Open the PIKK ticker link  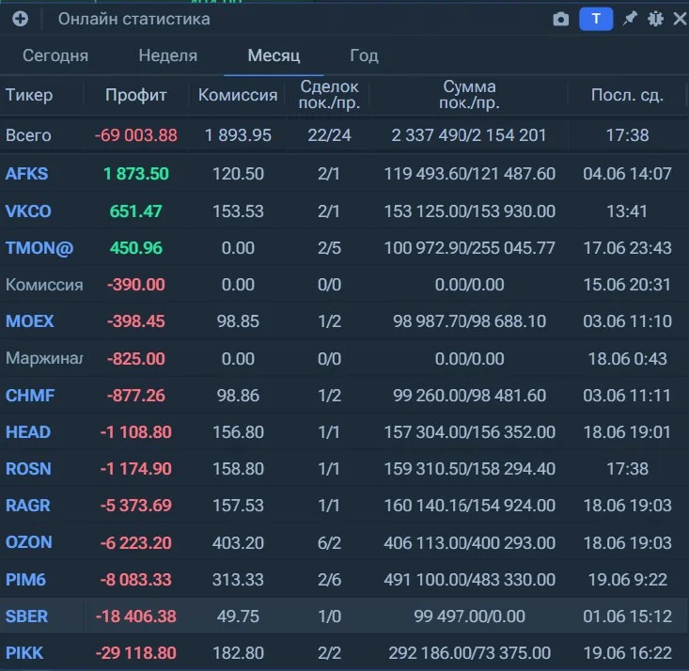pyautogui.click(x=24, y=653)
